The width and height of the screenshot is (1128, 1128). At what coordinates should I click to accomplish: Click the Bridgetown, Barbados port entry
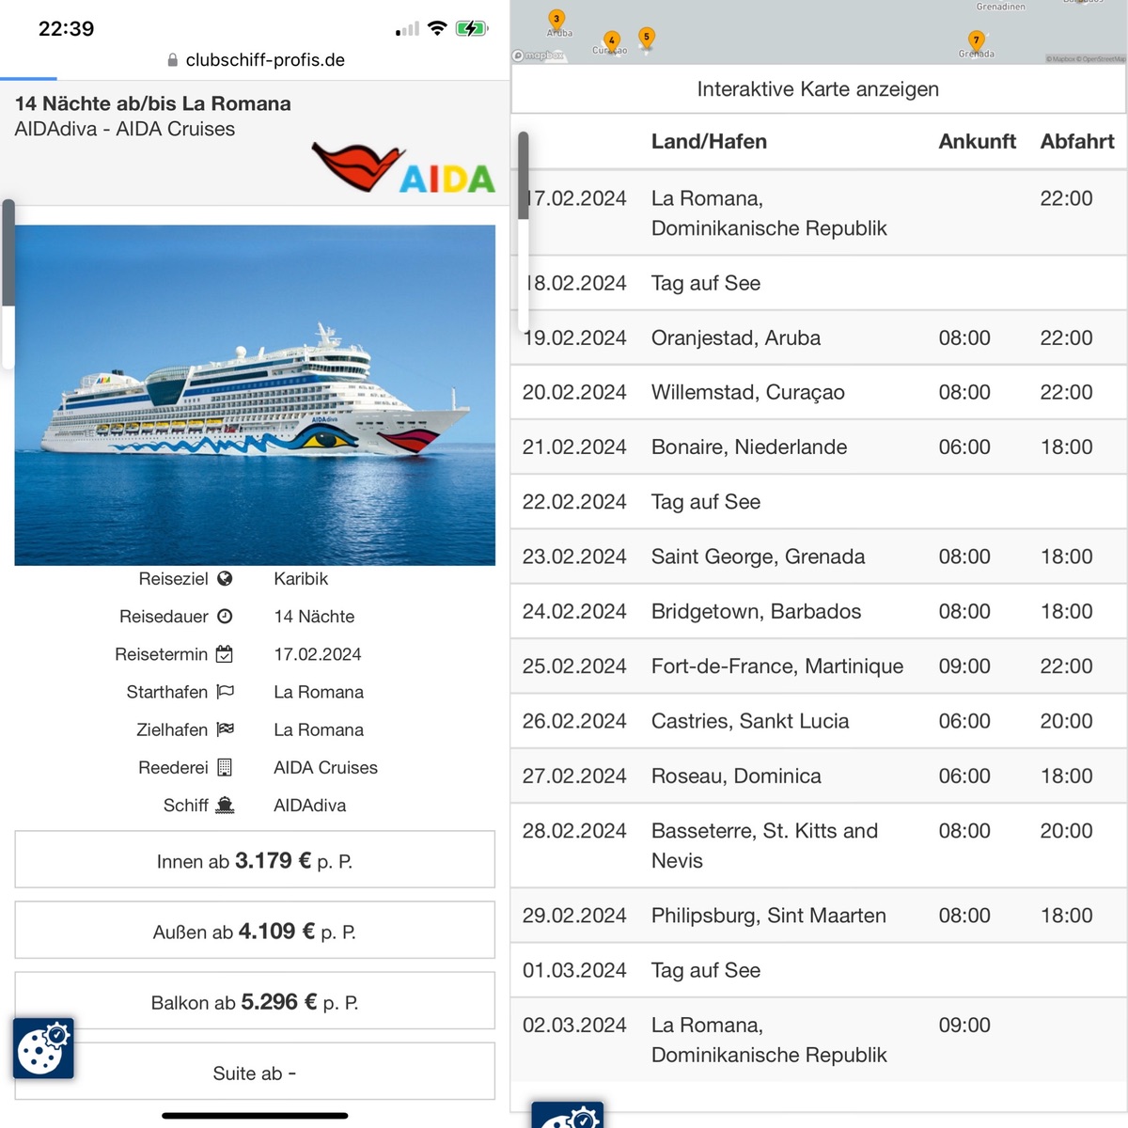click(x=756, y=611)
